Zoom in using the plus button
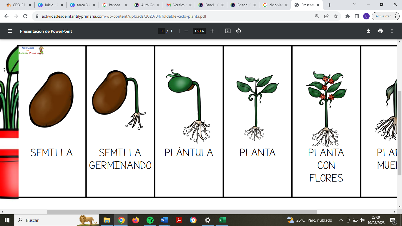This screenshot has width=402, height=226. tap(212, 31)
